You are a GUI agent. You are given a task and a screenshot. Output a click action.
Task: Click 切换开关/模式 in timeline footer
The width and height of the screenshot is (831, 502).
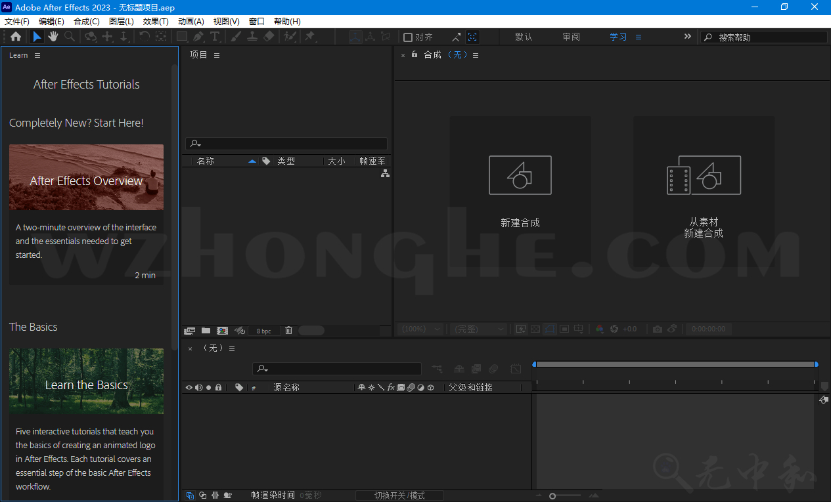pos(399,495)
